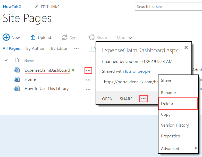Viewport: 202px width, 157px height.
Task: Click the Upload arrow icon
Action: [33, 37]
